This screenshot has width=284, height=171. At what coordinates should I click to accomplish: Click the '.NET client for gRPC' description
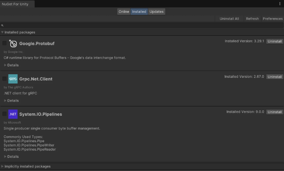click(20, 93)
